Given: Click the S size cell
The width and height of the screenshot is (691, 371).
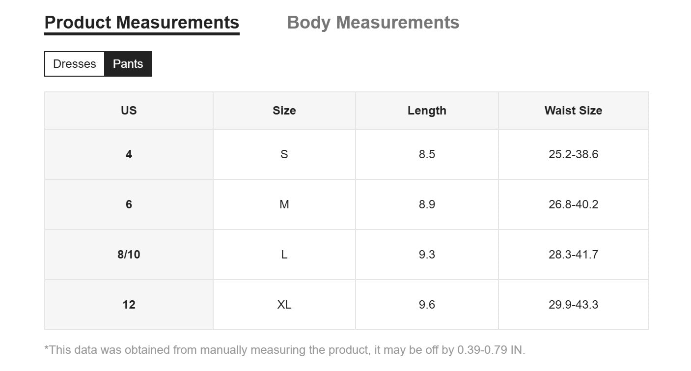Looking at the screenshot, I should 284,154.
